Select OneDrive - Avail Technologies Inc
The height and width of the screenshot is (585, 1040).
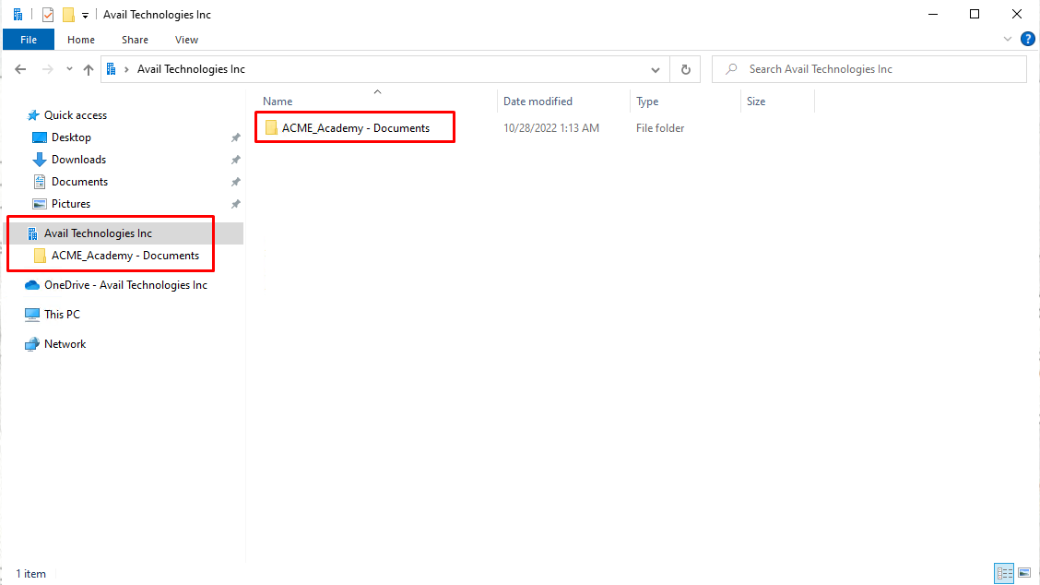pyautogui.click(x=125, y=285)
